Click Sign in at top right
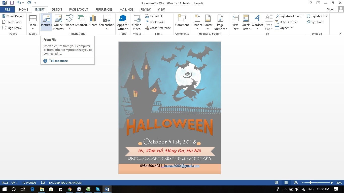Viewport: 344px width, 193px height. pos(331,9)
